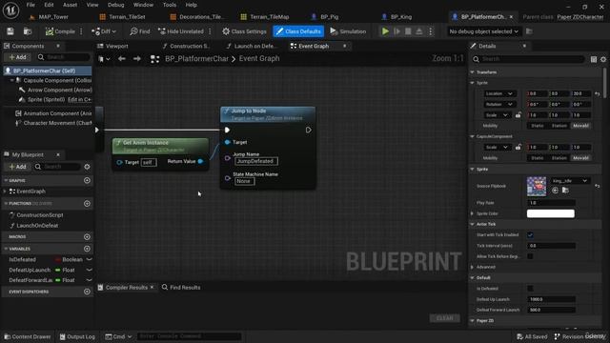This screenshot has height=343, width=610.
Task: Open the No debug object selected dropdown
Action: click(483, 31)
